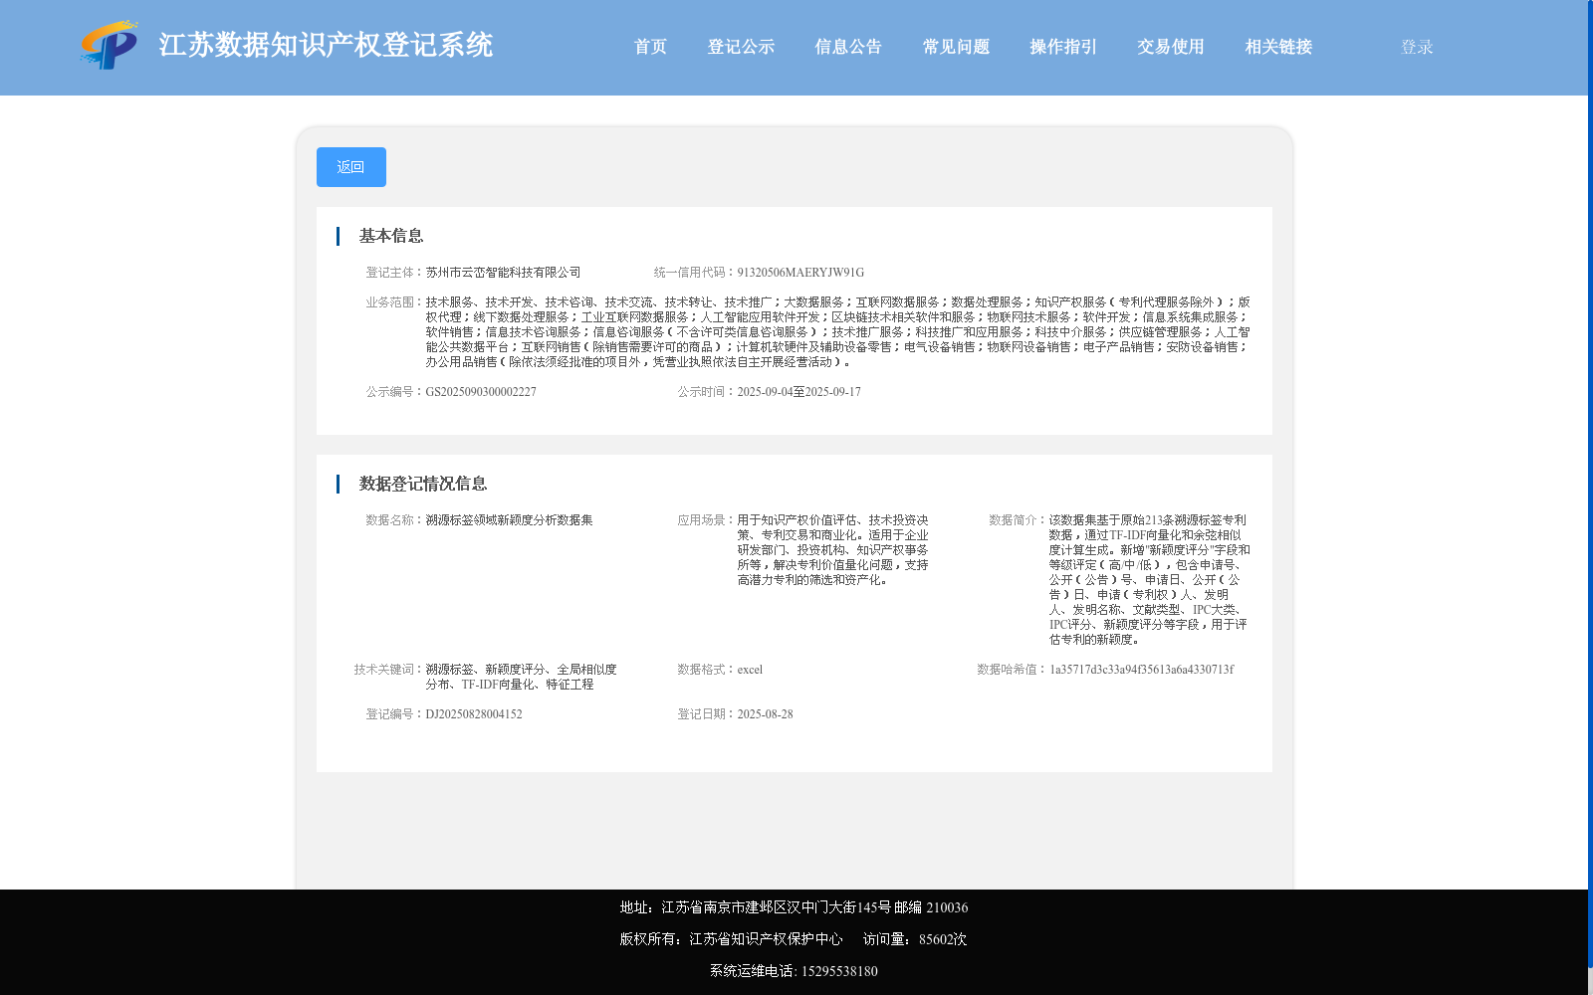Click the 返回 back button
Screen dimensions: 1593x995
pos(351,167)
